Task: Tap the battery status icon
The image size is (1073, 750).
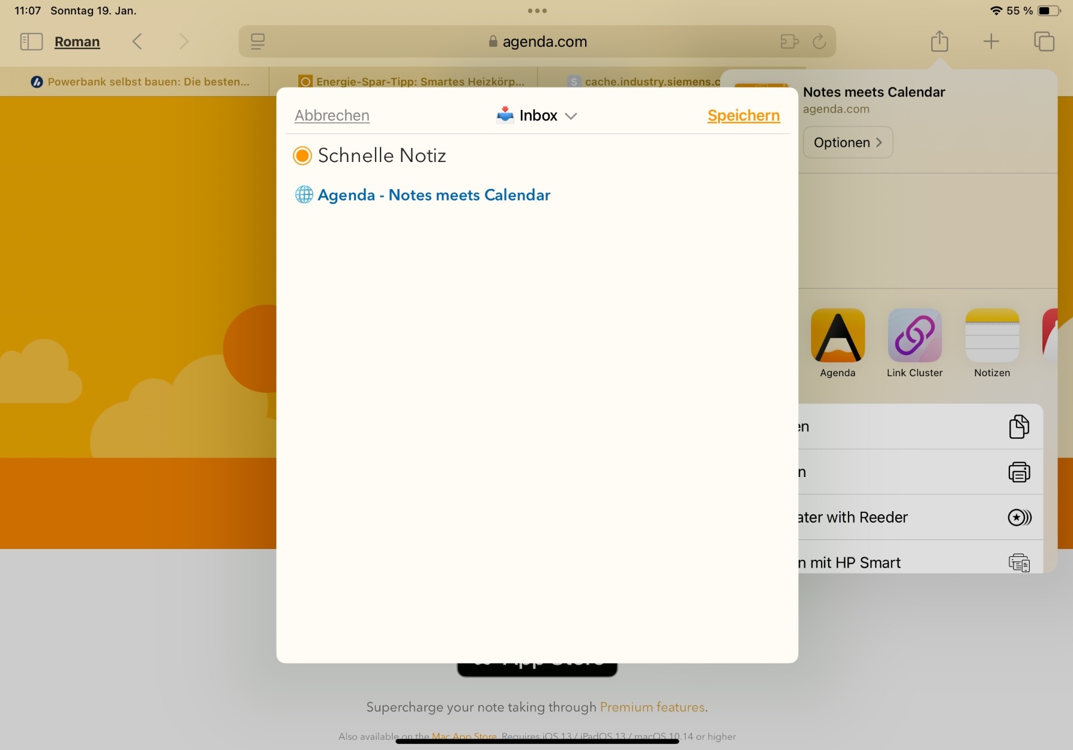Action: [x=1049, y=11]
